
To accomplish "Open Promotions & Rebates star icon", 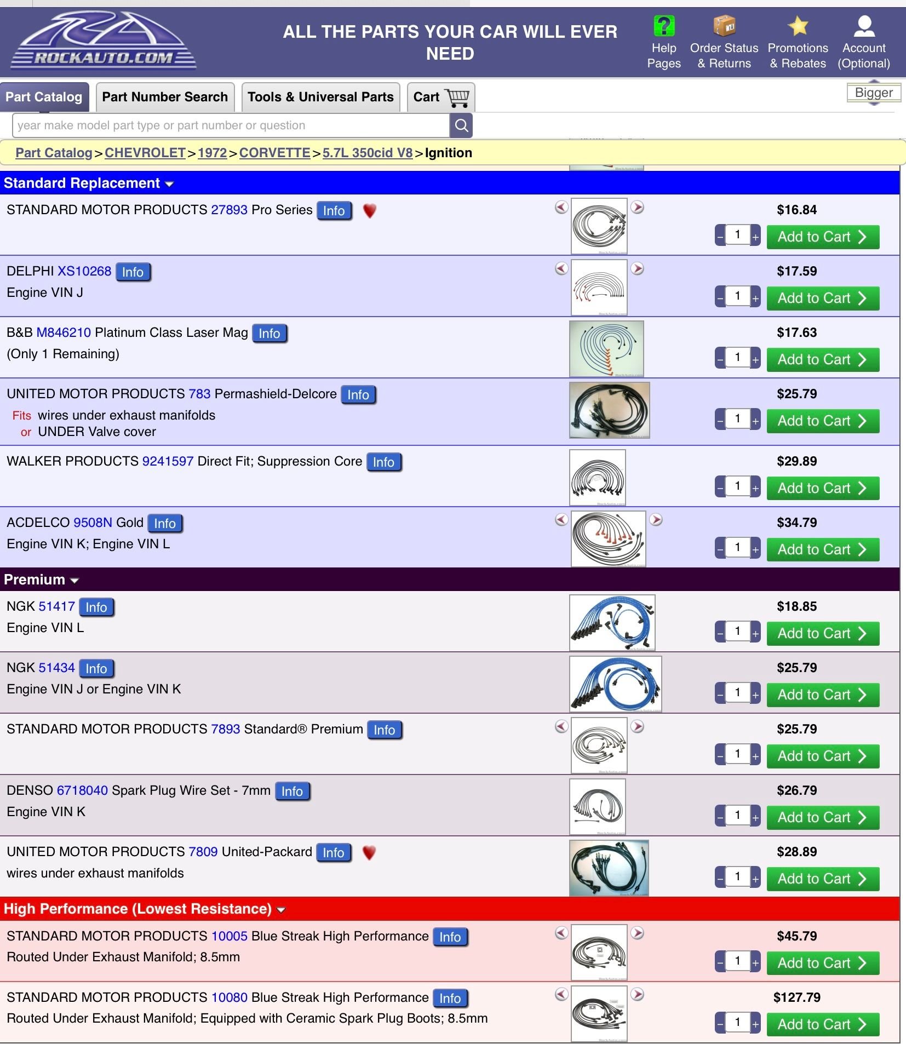I will pos(798,26).
